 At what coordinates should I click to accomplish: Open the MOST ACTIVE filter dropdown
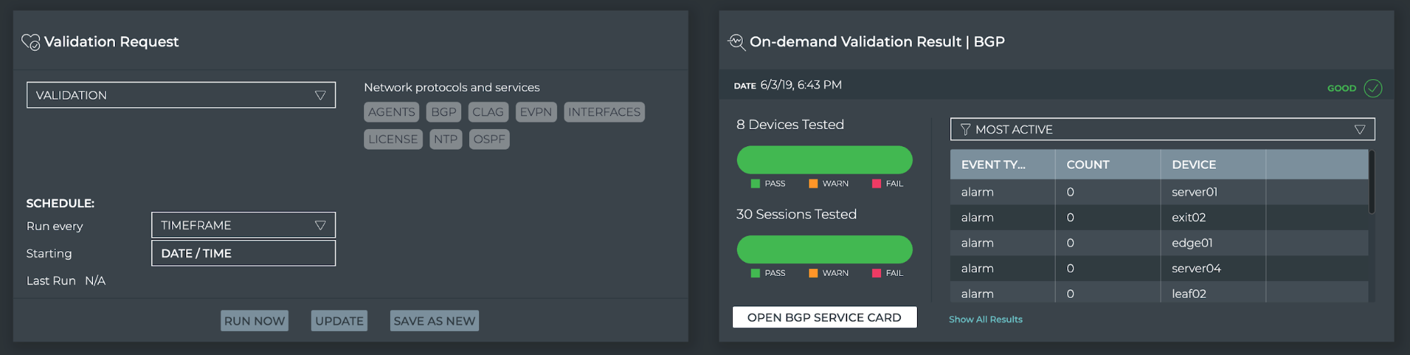pyautogui.click(x=1162, y=130)
